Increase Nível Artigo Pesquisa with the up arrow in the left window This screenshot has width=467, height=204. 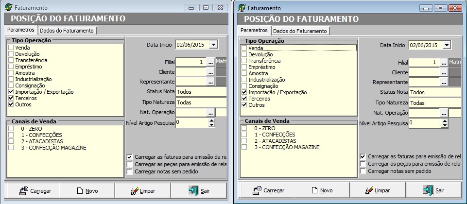(211, 120)
